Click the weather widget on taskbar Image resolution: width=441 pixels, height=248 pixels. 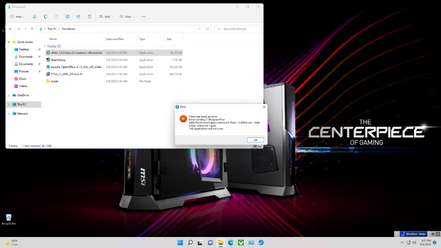[12, 242]
